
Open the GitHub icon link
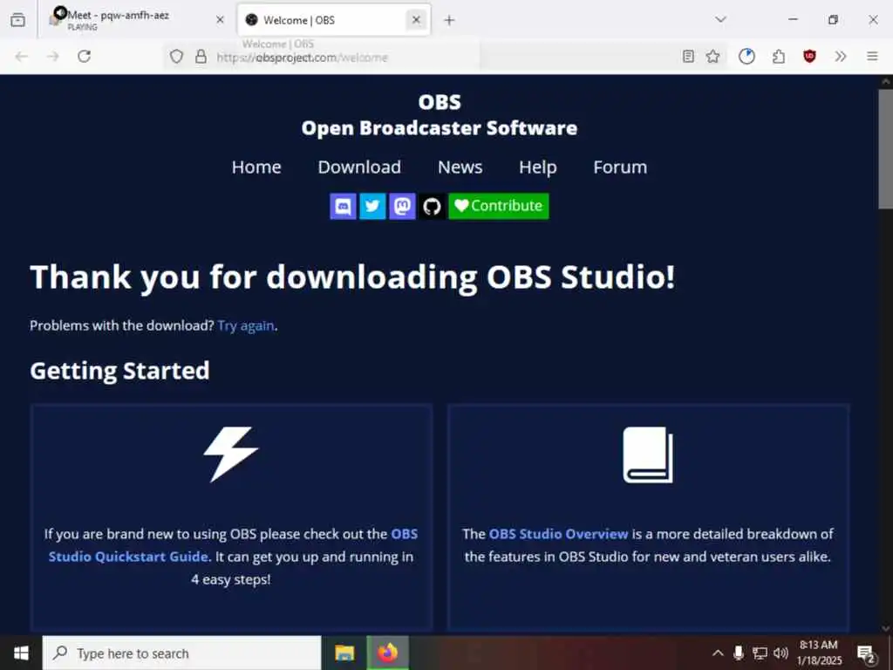click(432, 206)
